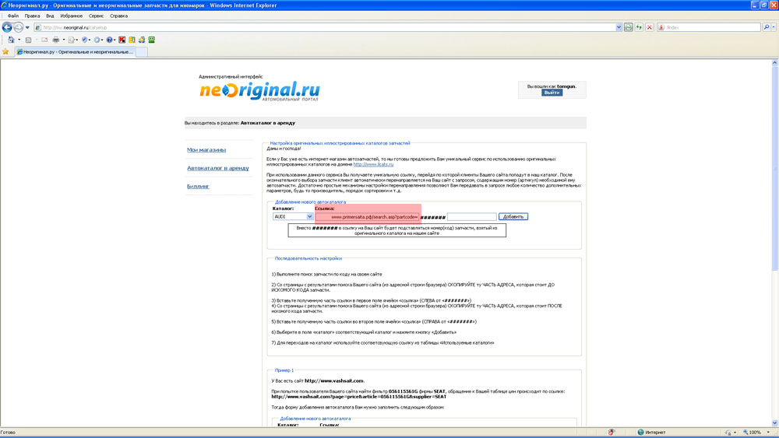
Task: Click the green Refresh arrows icon
Action: (639, 28)
